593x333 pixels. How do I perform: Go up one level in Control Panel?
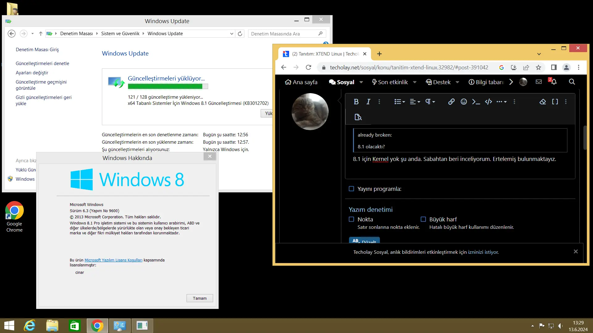[40, 34]
